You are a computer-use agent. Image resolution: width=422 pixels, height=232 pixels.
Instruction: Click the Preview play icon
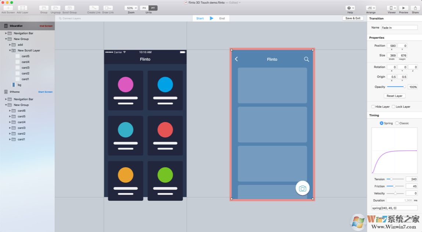403,8
